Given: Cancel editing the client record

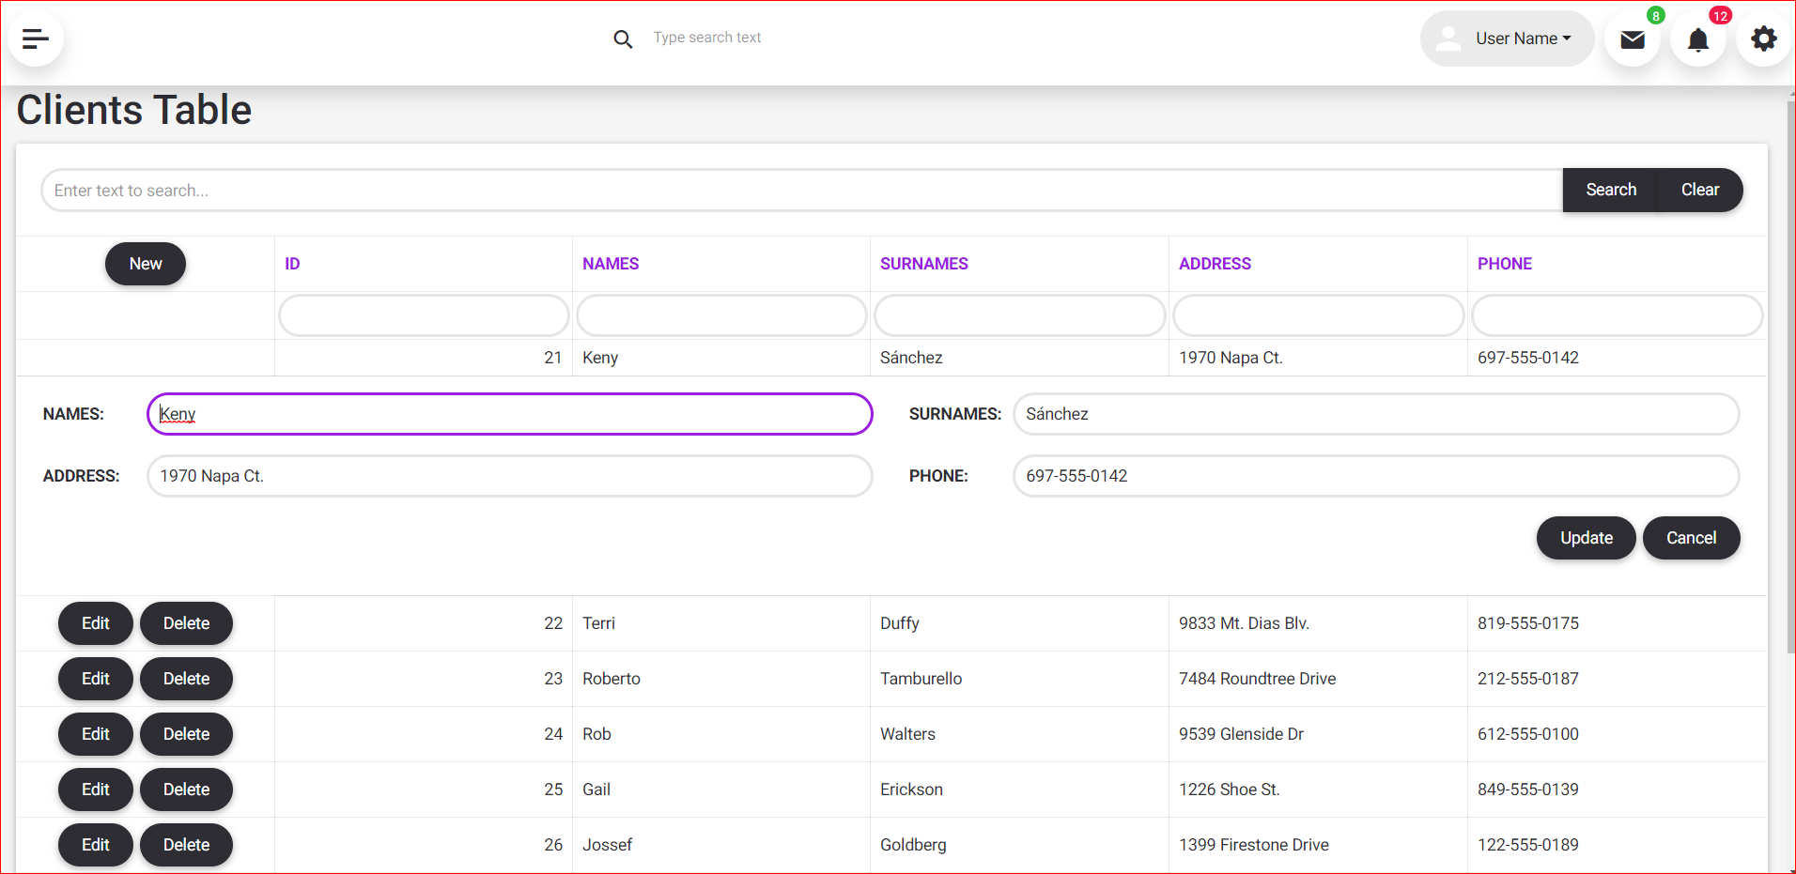Looking at the screenshot, I should 1691,538.
